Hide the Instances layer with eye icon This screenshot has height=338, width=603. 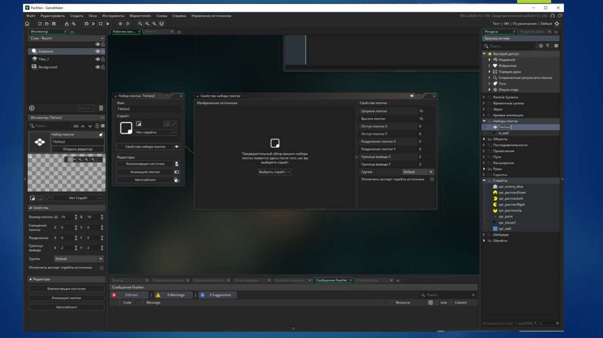point(97,51)
